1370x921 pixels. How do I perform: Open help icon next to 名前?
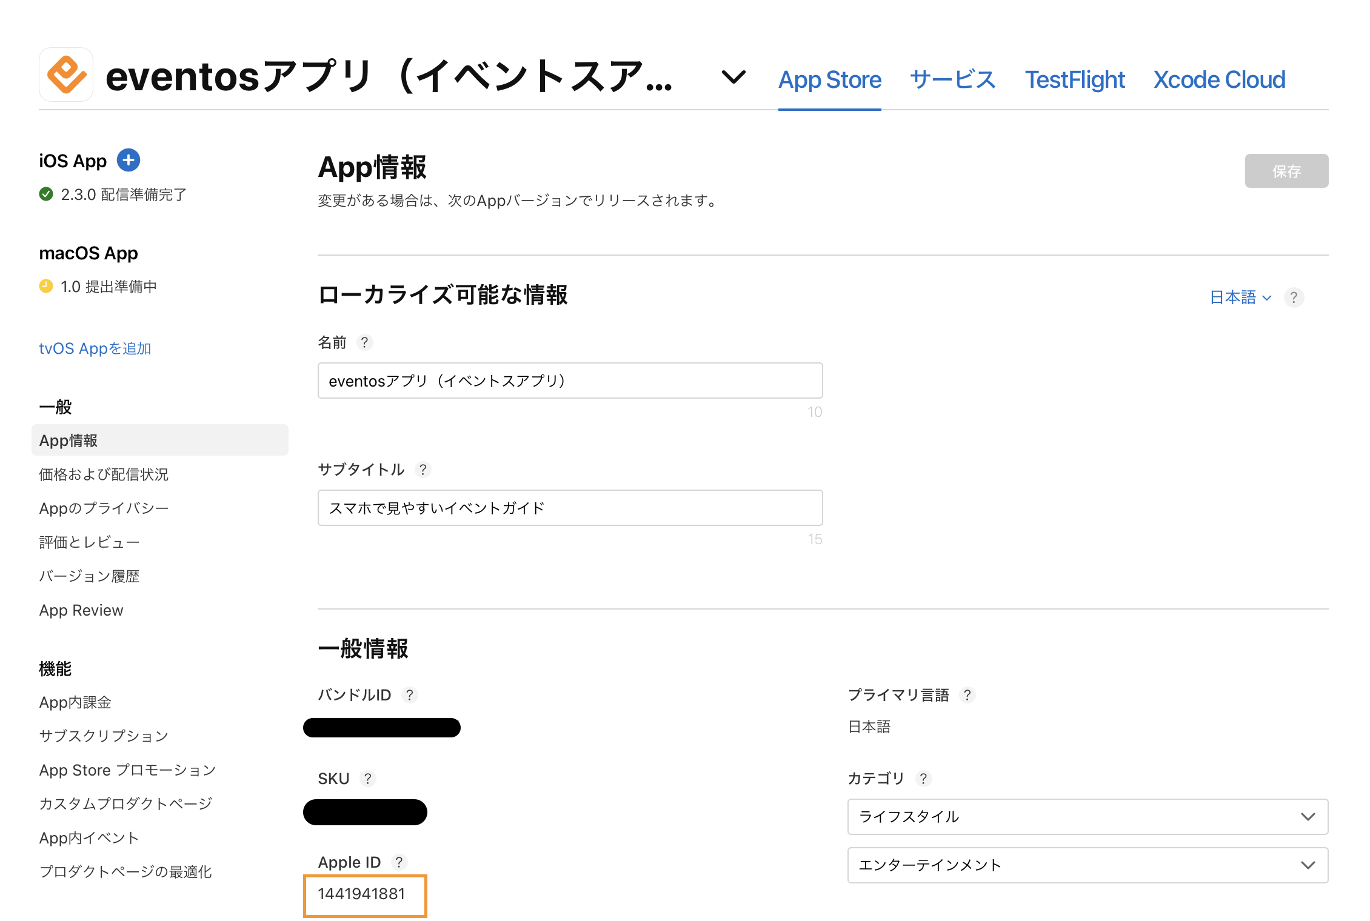pyautogui.click(x=364, y=342)
